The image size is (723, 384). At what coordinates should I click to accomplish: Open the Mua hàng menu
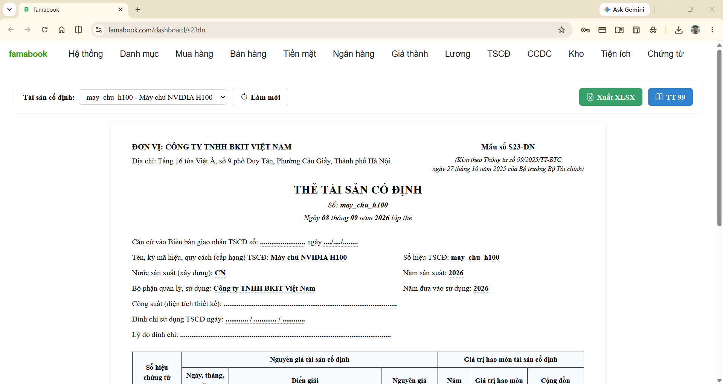(x=194, y=54)
